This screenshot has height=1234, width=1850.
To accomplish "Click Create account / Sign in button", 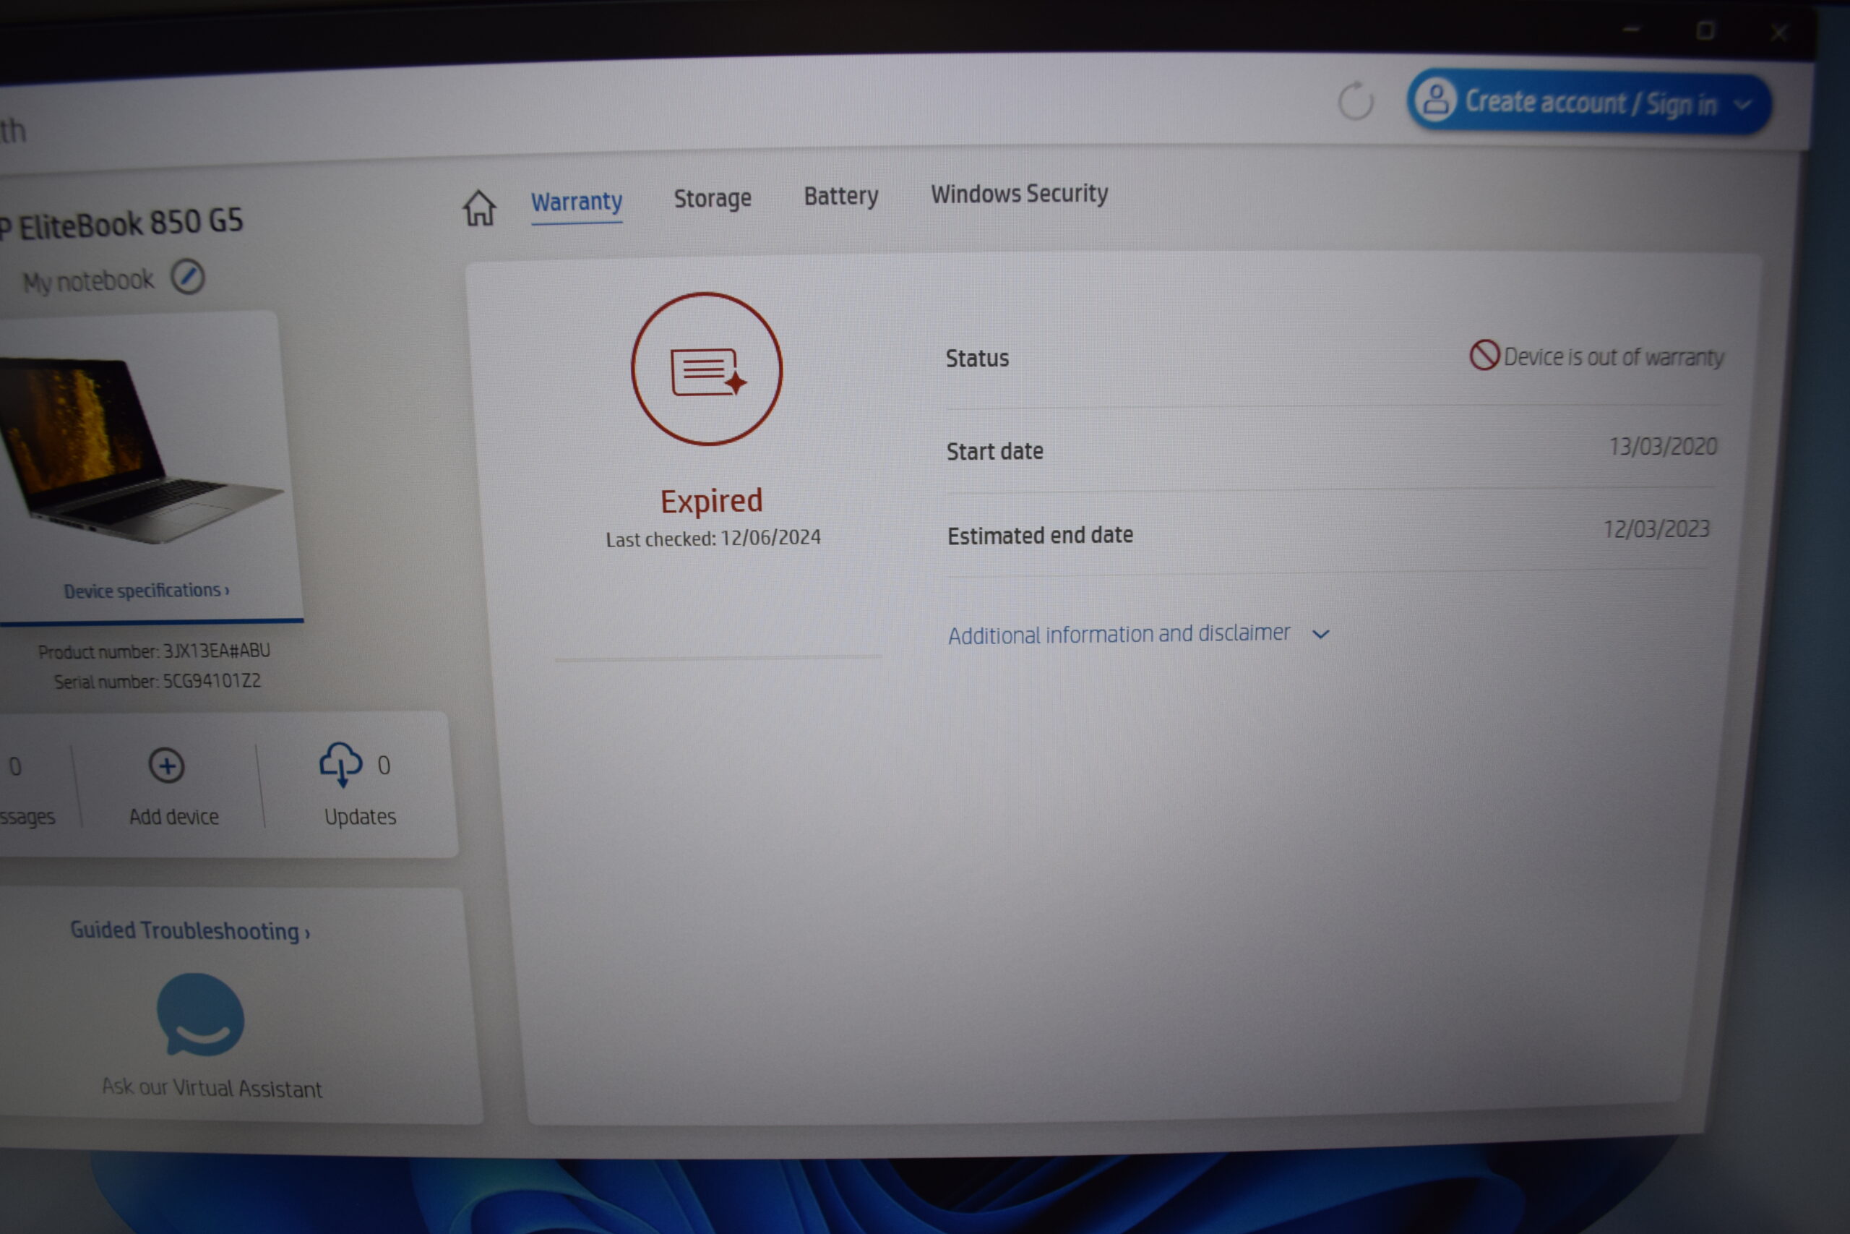I will [1589, 103].
